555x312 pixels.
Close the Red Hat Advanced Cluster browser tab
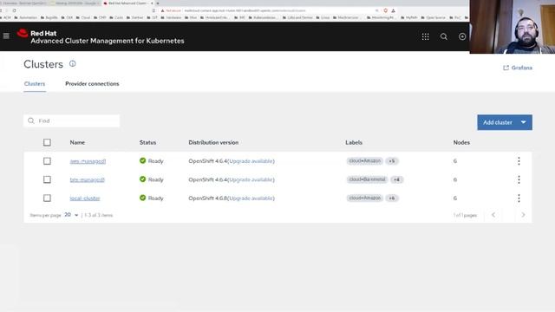pyautogui.click(x=152, y=3)
